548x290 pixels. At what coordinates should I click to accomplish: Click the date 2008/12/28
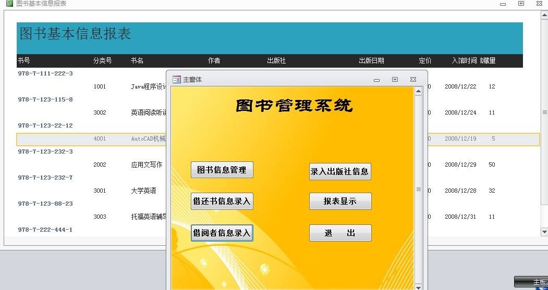460,191
